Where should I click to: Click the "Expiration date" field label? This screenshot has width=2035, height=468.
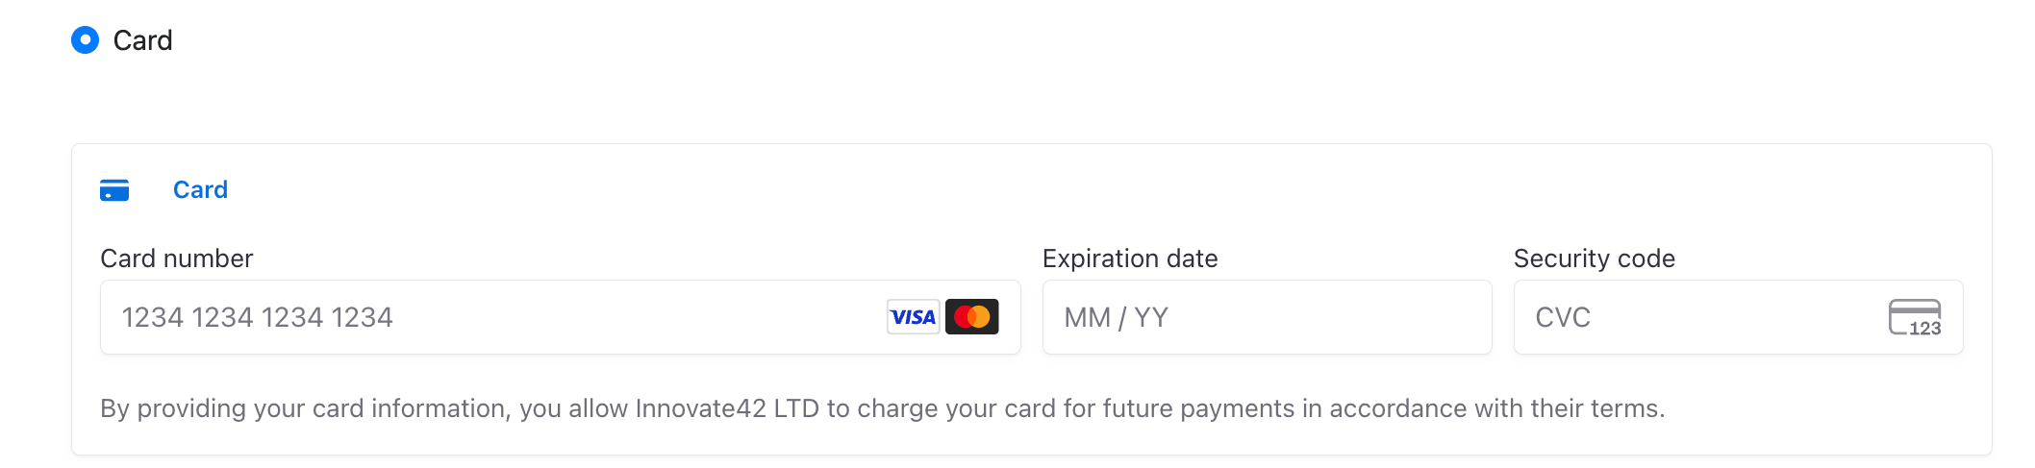tap(1130, 259)
